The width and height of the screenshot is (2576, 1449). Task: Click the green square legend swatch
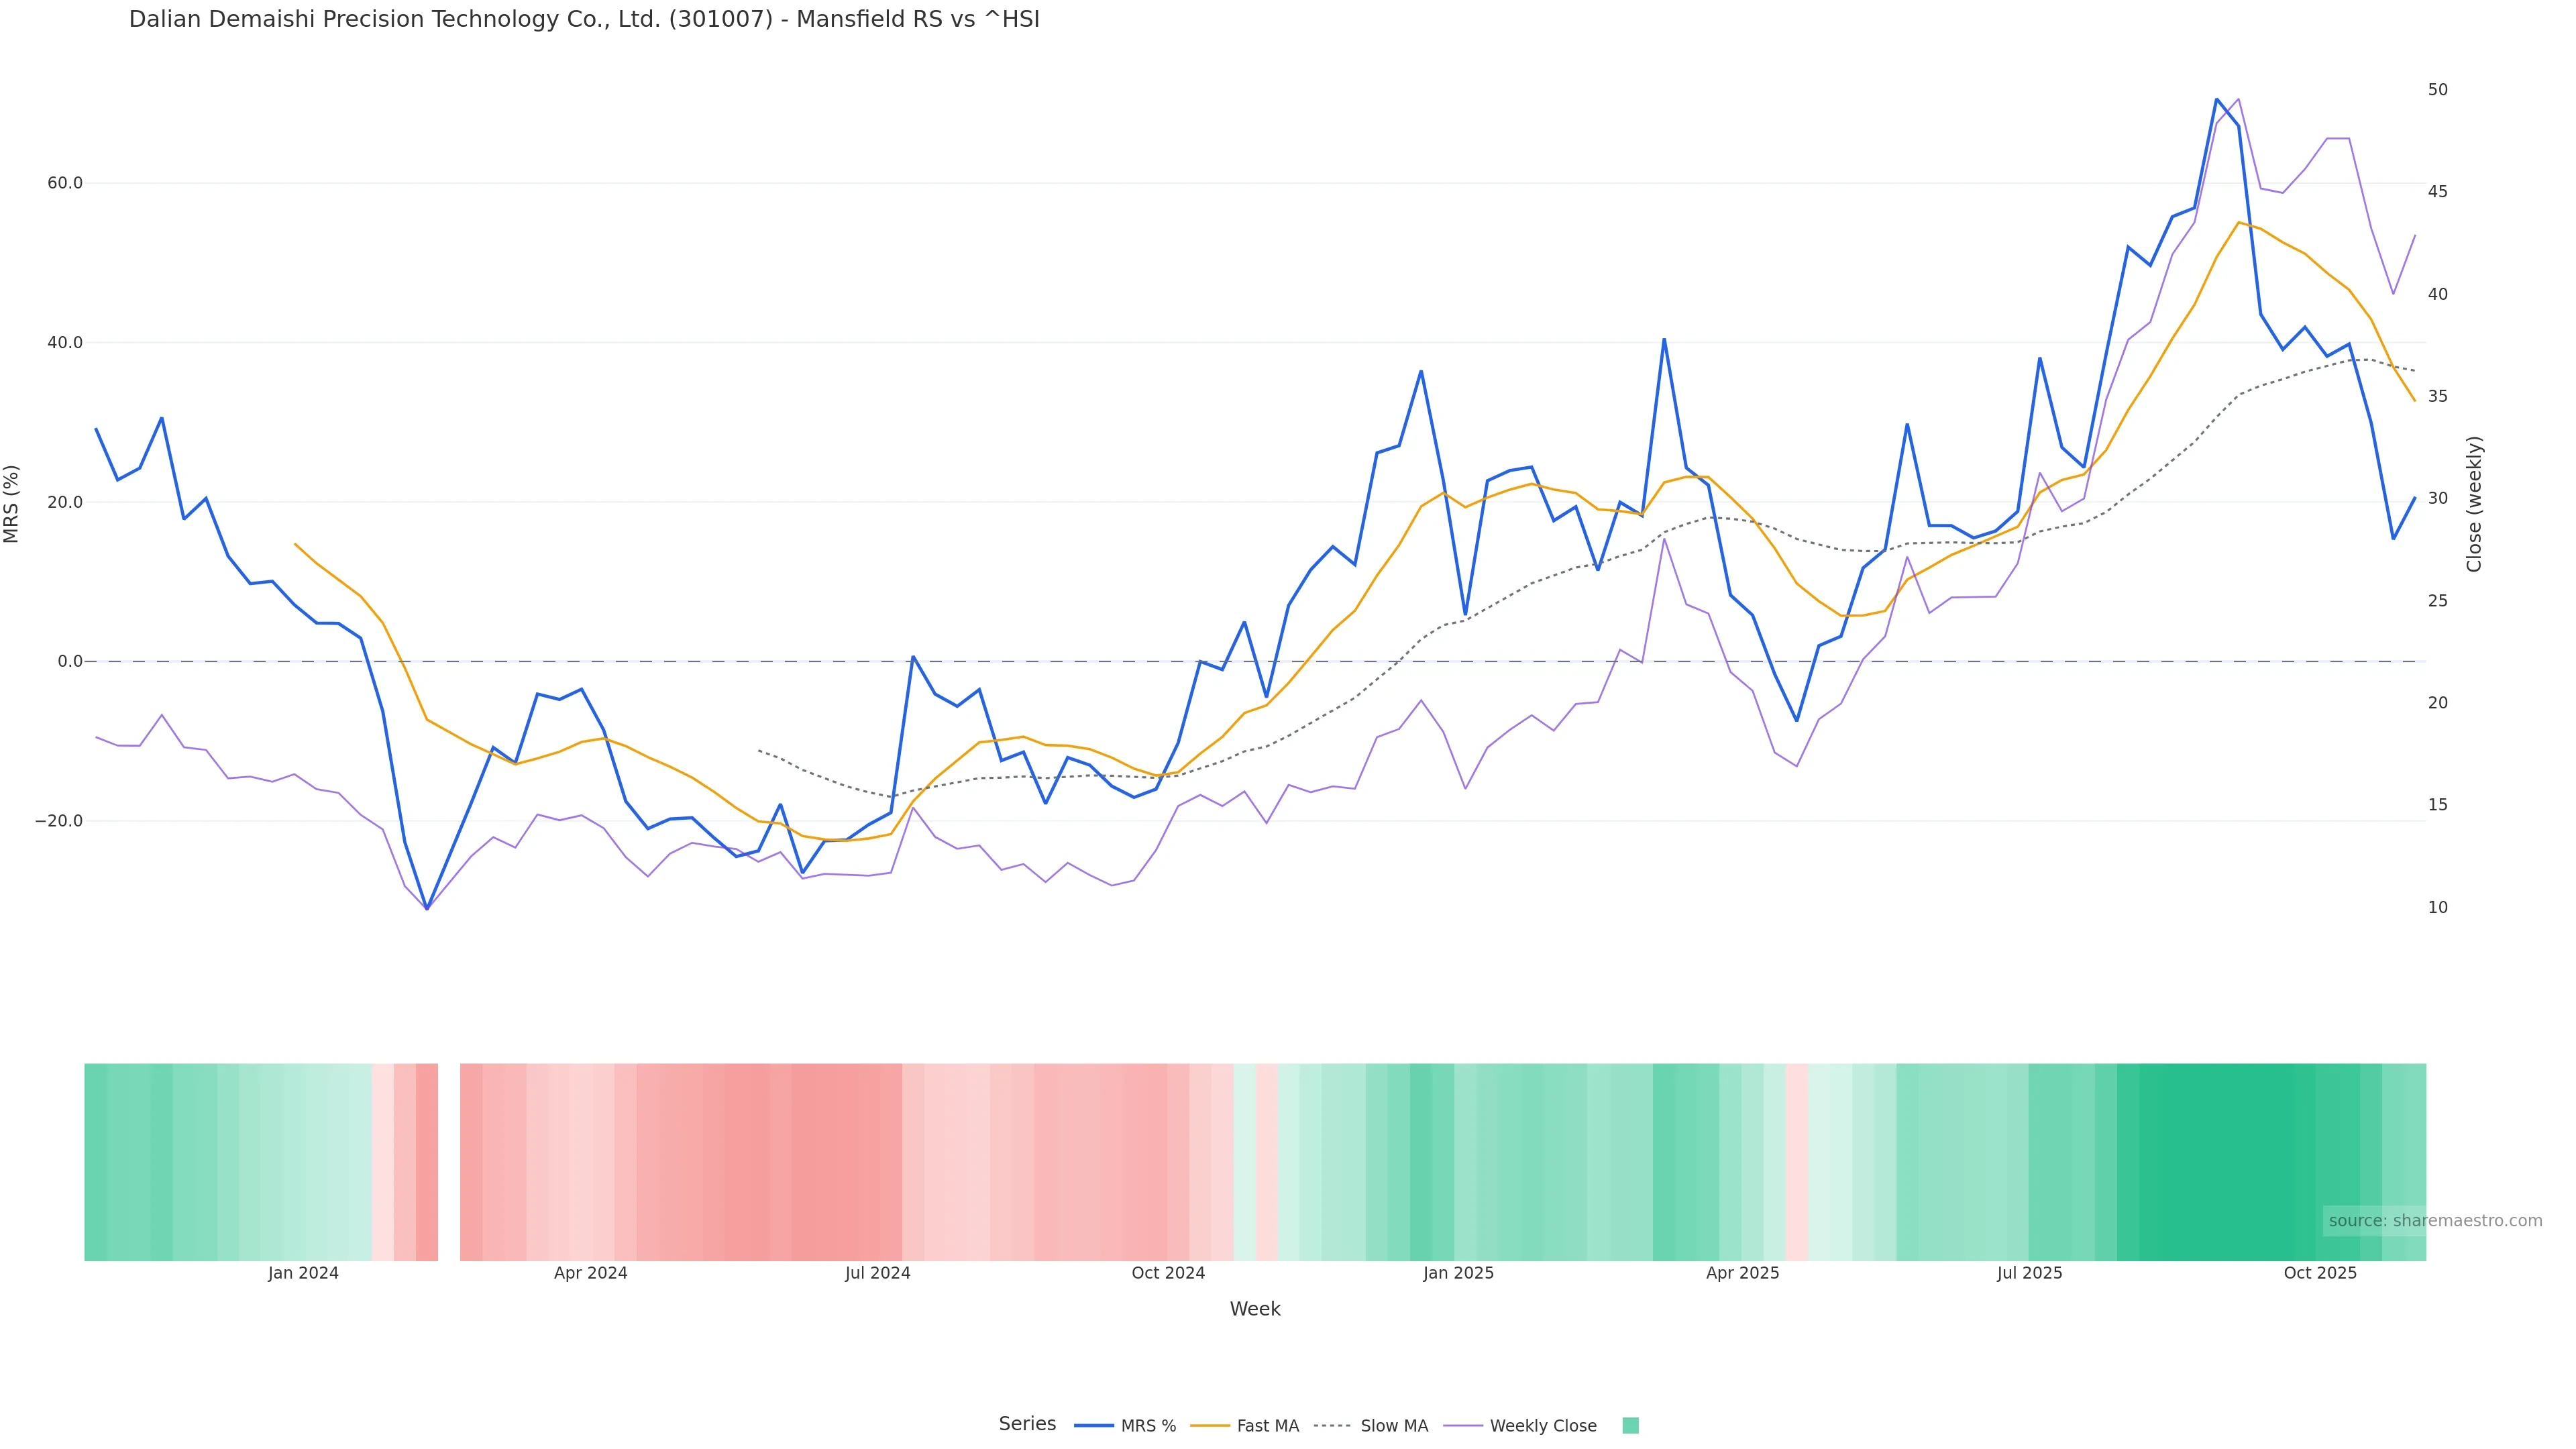point(1630,1426)
